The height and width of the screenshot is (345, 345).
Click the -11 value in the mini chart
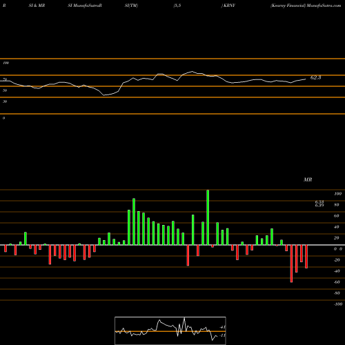(x=222, y=335)
